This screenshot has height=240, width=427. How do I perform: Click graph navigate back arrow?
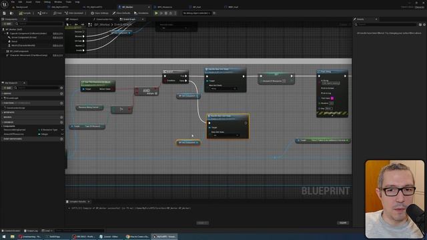(x=77, y=25)
